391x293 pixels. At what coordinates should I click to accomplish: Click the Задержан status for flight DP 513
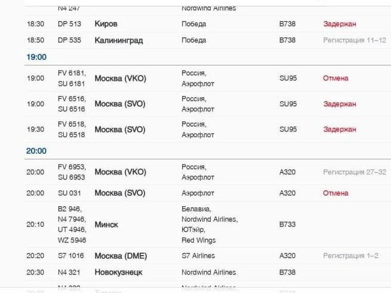click(x=339, y=24)
